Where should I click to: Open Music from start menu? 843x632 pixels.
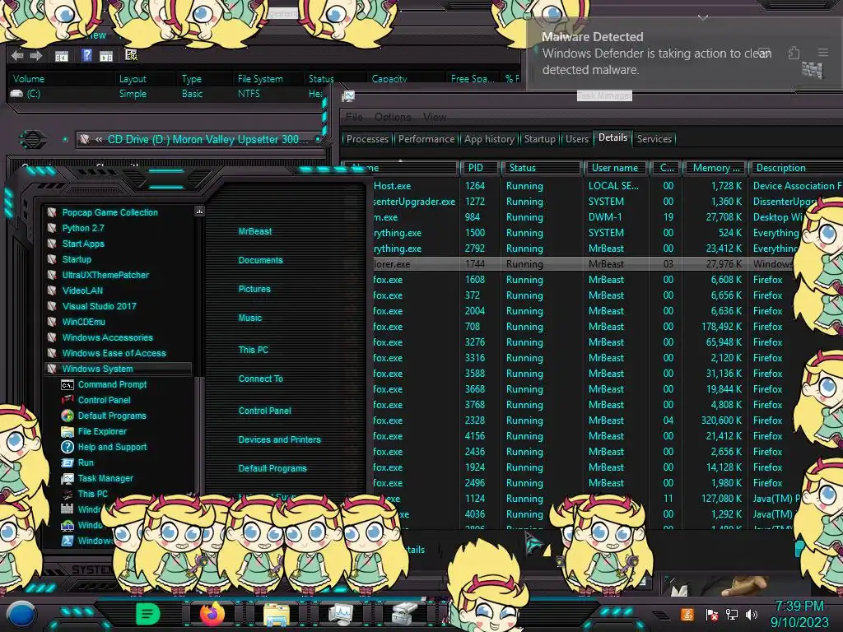coord(250,318)
